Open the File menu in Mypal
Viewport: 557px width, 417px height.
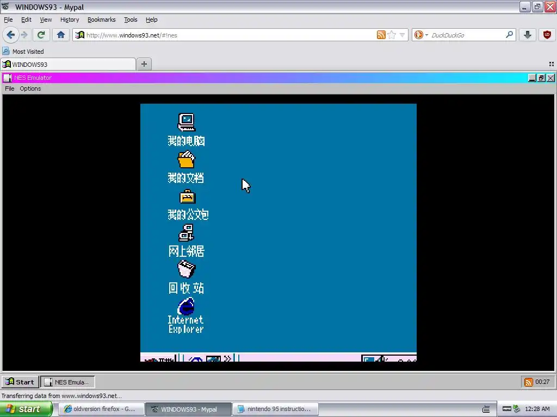coord(8,20)
